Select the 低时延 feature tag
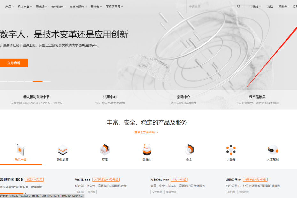Image resolution: width=297 pixels, height=198 pixels. (80, 192)
